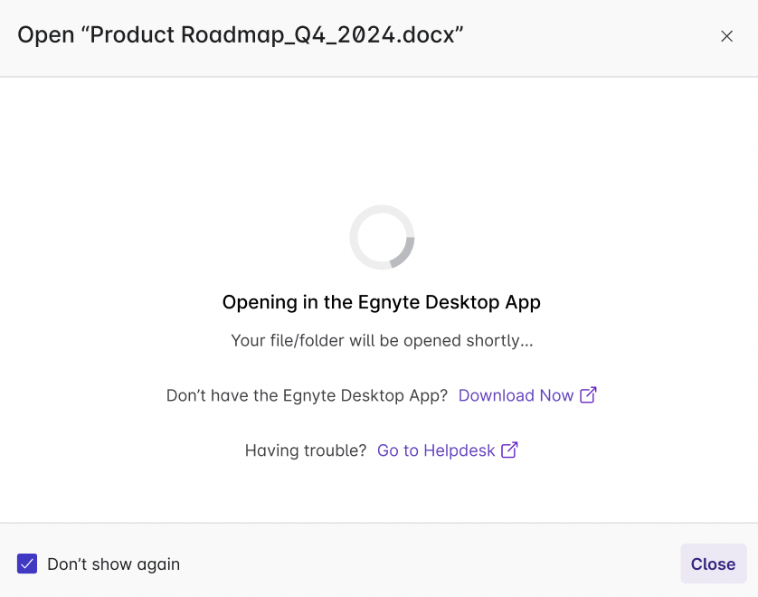The width and height of the screenshot is (758, 597).
Task: Click the dialog title showing Product Roadmap_Q4_2024.docx
Action: [x=241, y=34]
